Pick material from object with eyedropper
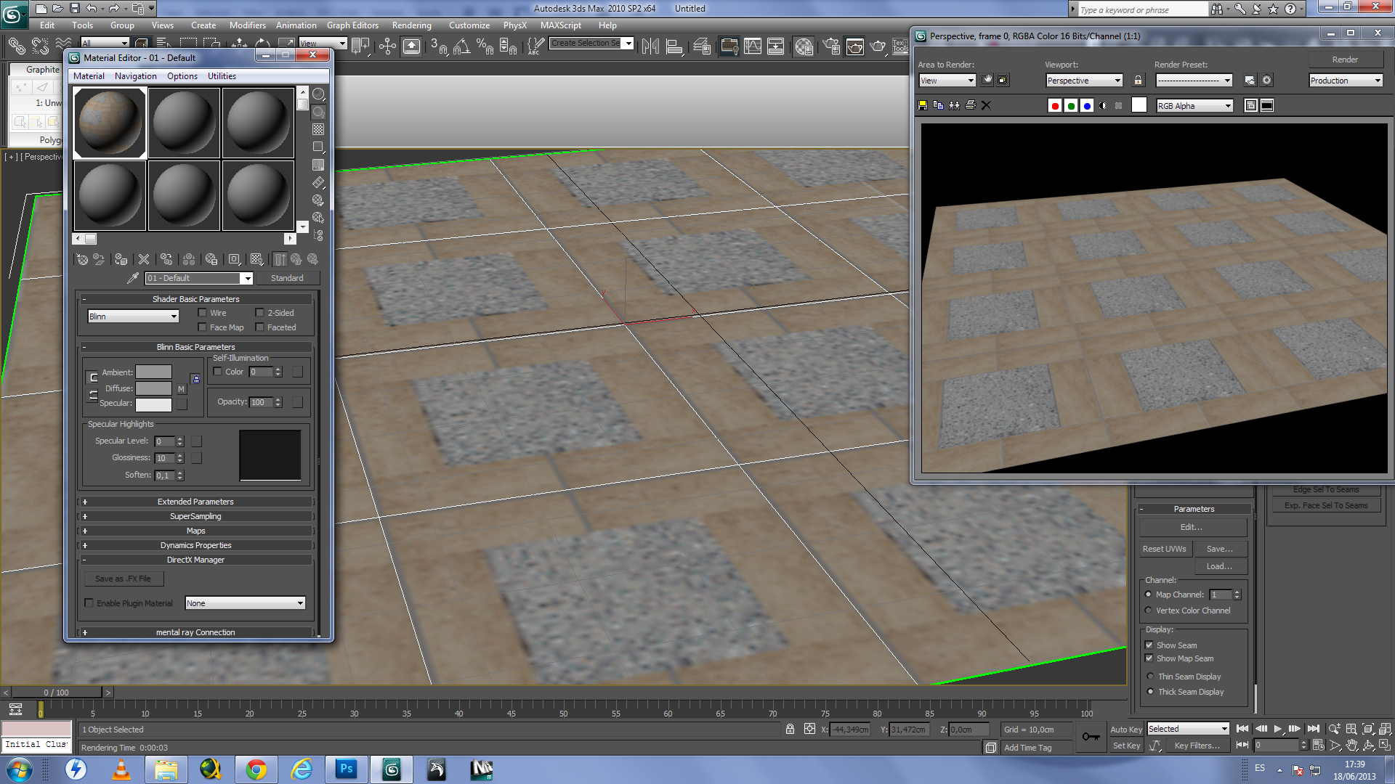This screenshot has height=784, width=1395. click(132, 278)
